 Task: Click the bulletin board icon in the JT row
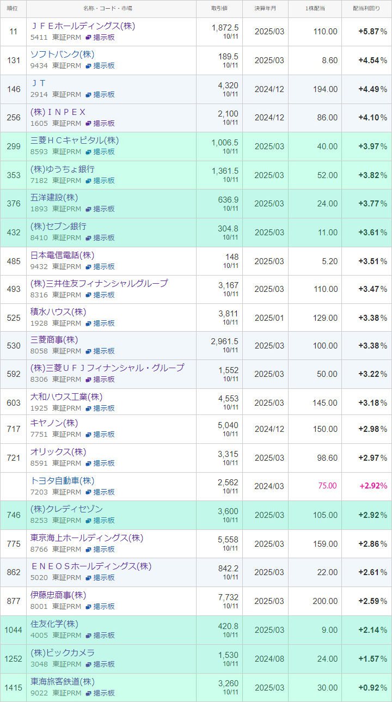coord(88,95)
